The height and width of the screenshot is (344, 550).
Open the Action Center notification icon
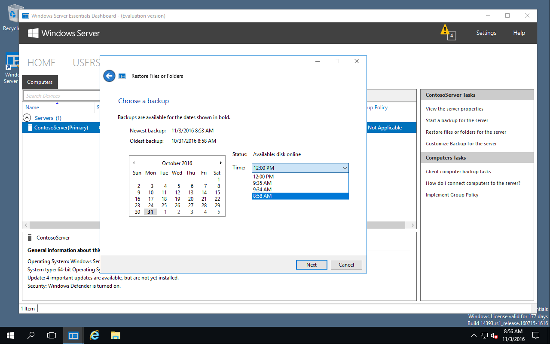(536, 335)
